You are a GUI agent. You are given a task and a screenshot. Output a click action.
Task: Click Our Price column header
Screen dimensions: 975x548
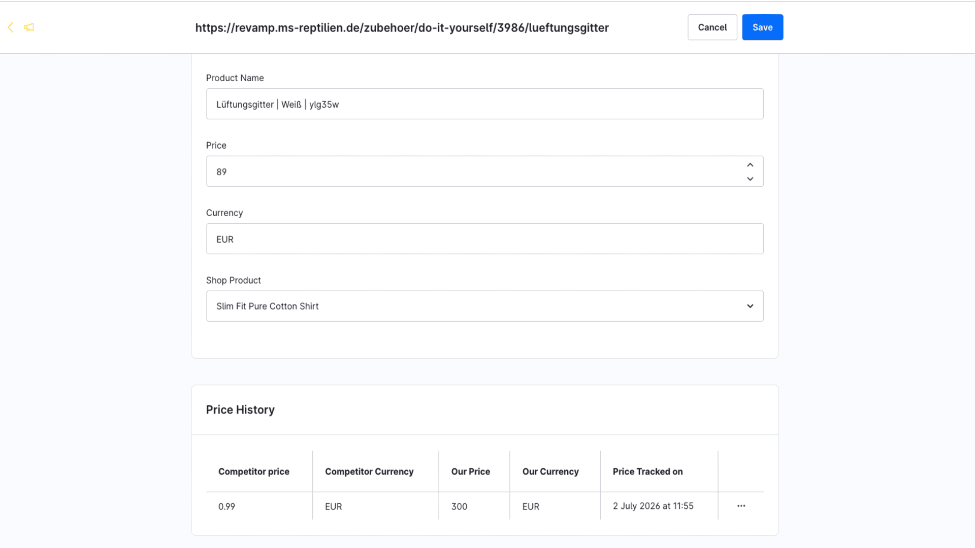pos(470,471)
